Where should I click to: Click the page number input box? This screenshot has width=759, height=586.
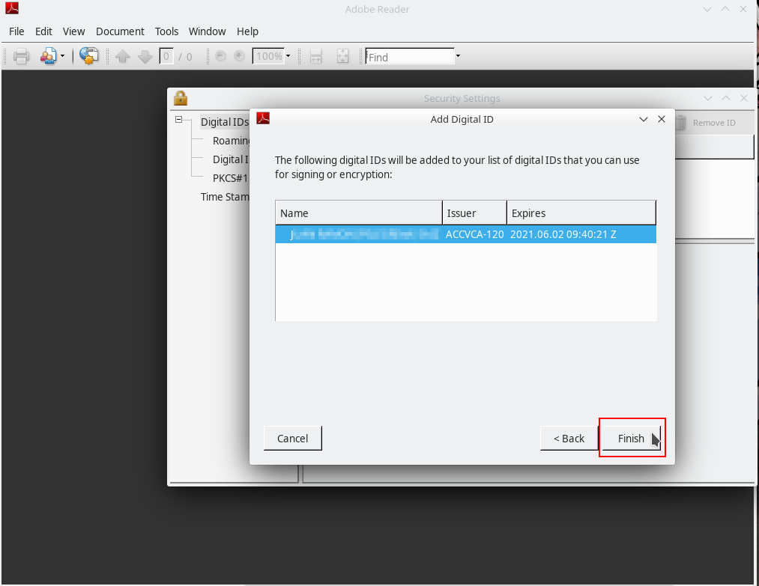point(166,56)
